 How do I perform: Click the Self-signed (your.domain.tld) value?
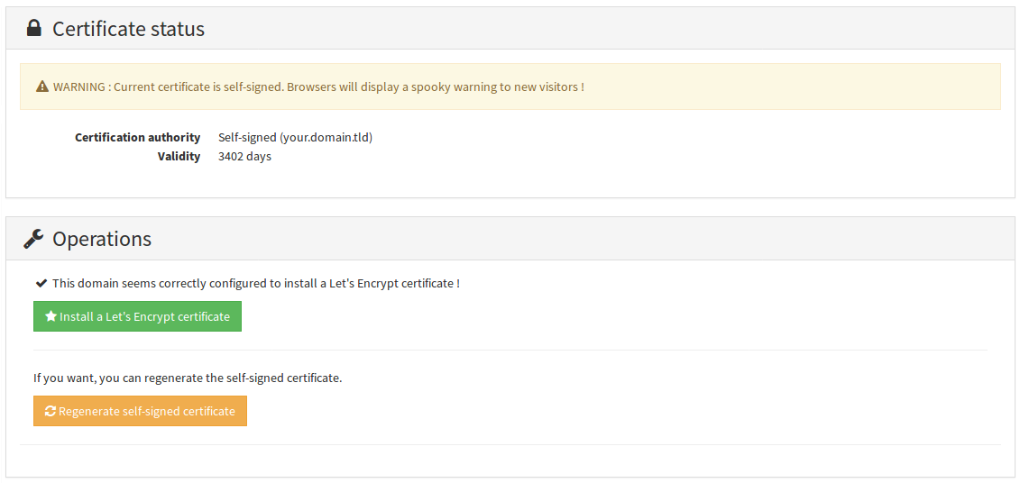pyautogui.click(x=295, y=138)
